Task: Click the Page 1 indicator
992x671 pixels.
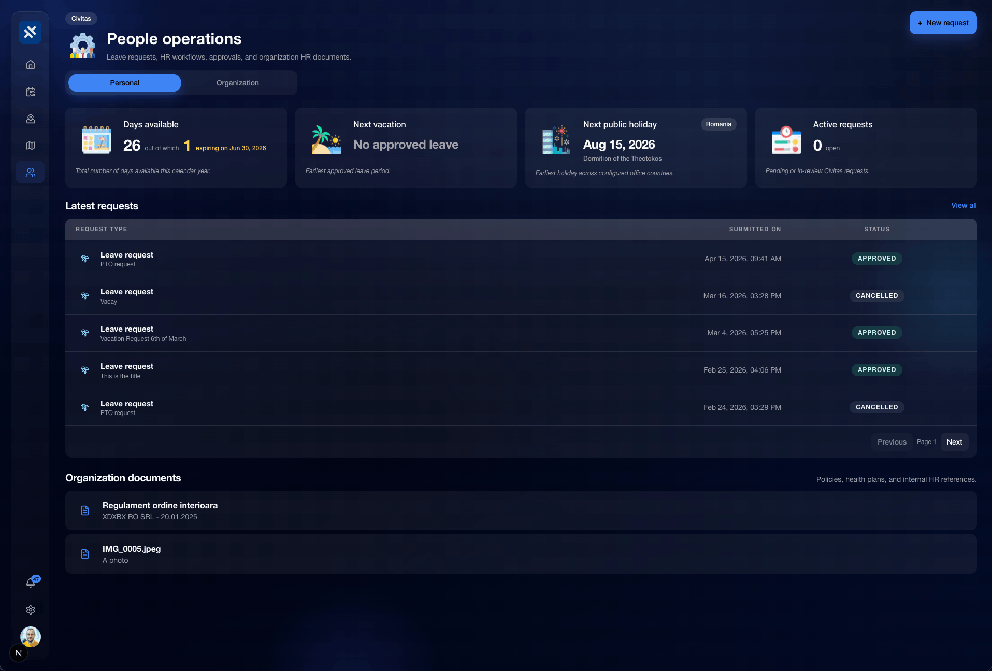Action: (926, 442)
